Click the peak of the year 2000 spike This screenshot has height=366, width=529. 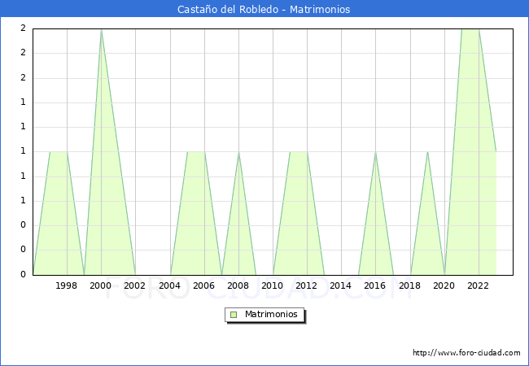point(101,30)
